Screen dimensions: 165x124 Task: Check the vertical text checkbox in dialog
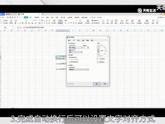pos(97,62)
